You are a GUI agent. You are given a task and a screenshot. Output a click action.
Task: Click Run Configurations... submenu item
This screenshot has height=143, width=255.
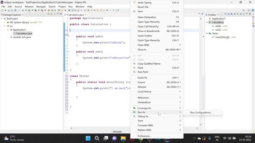click(201, 112)
